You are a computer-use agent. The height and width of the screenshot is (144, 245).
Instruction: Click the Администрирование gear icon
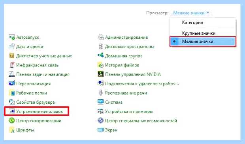(x=101, y=37)
